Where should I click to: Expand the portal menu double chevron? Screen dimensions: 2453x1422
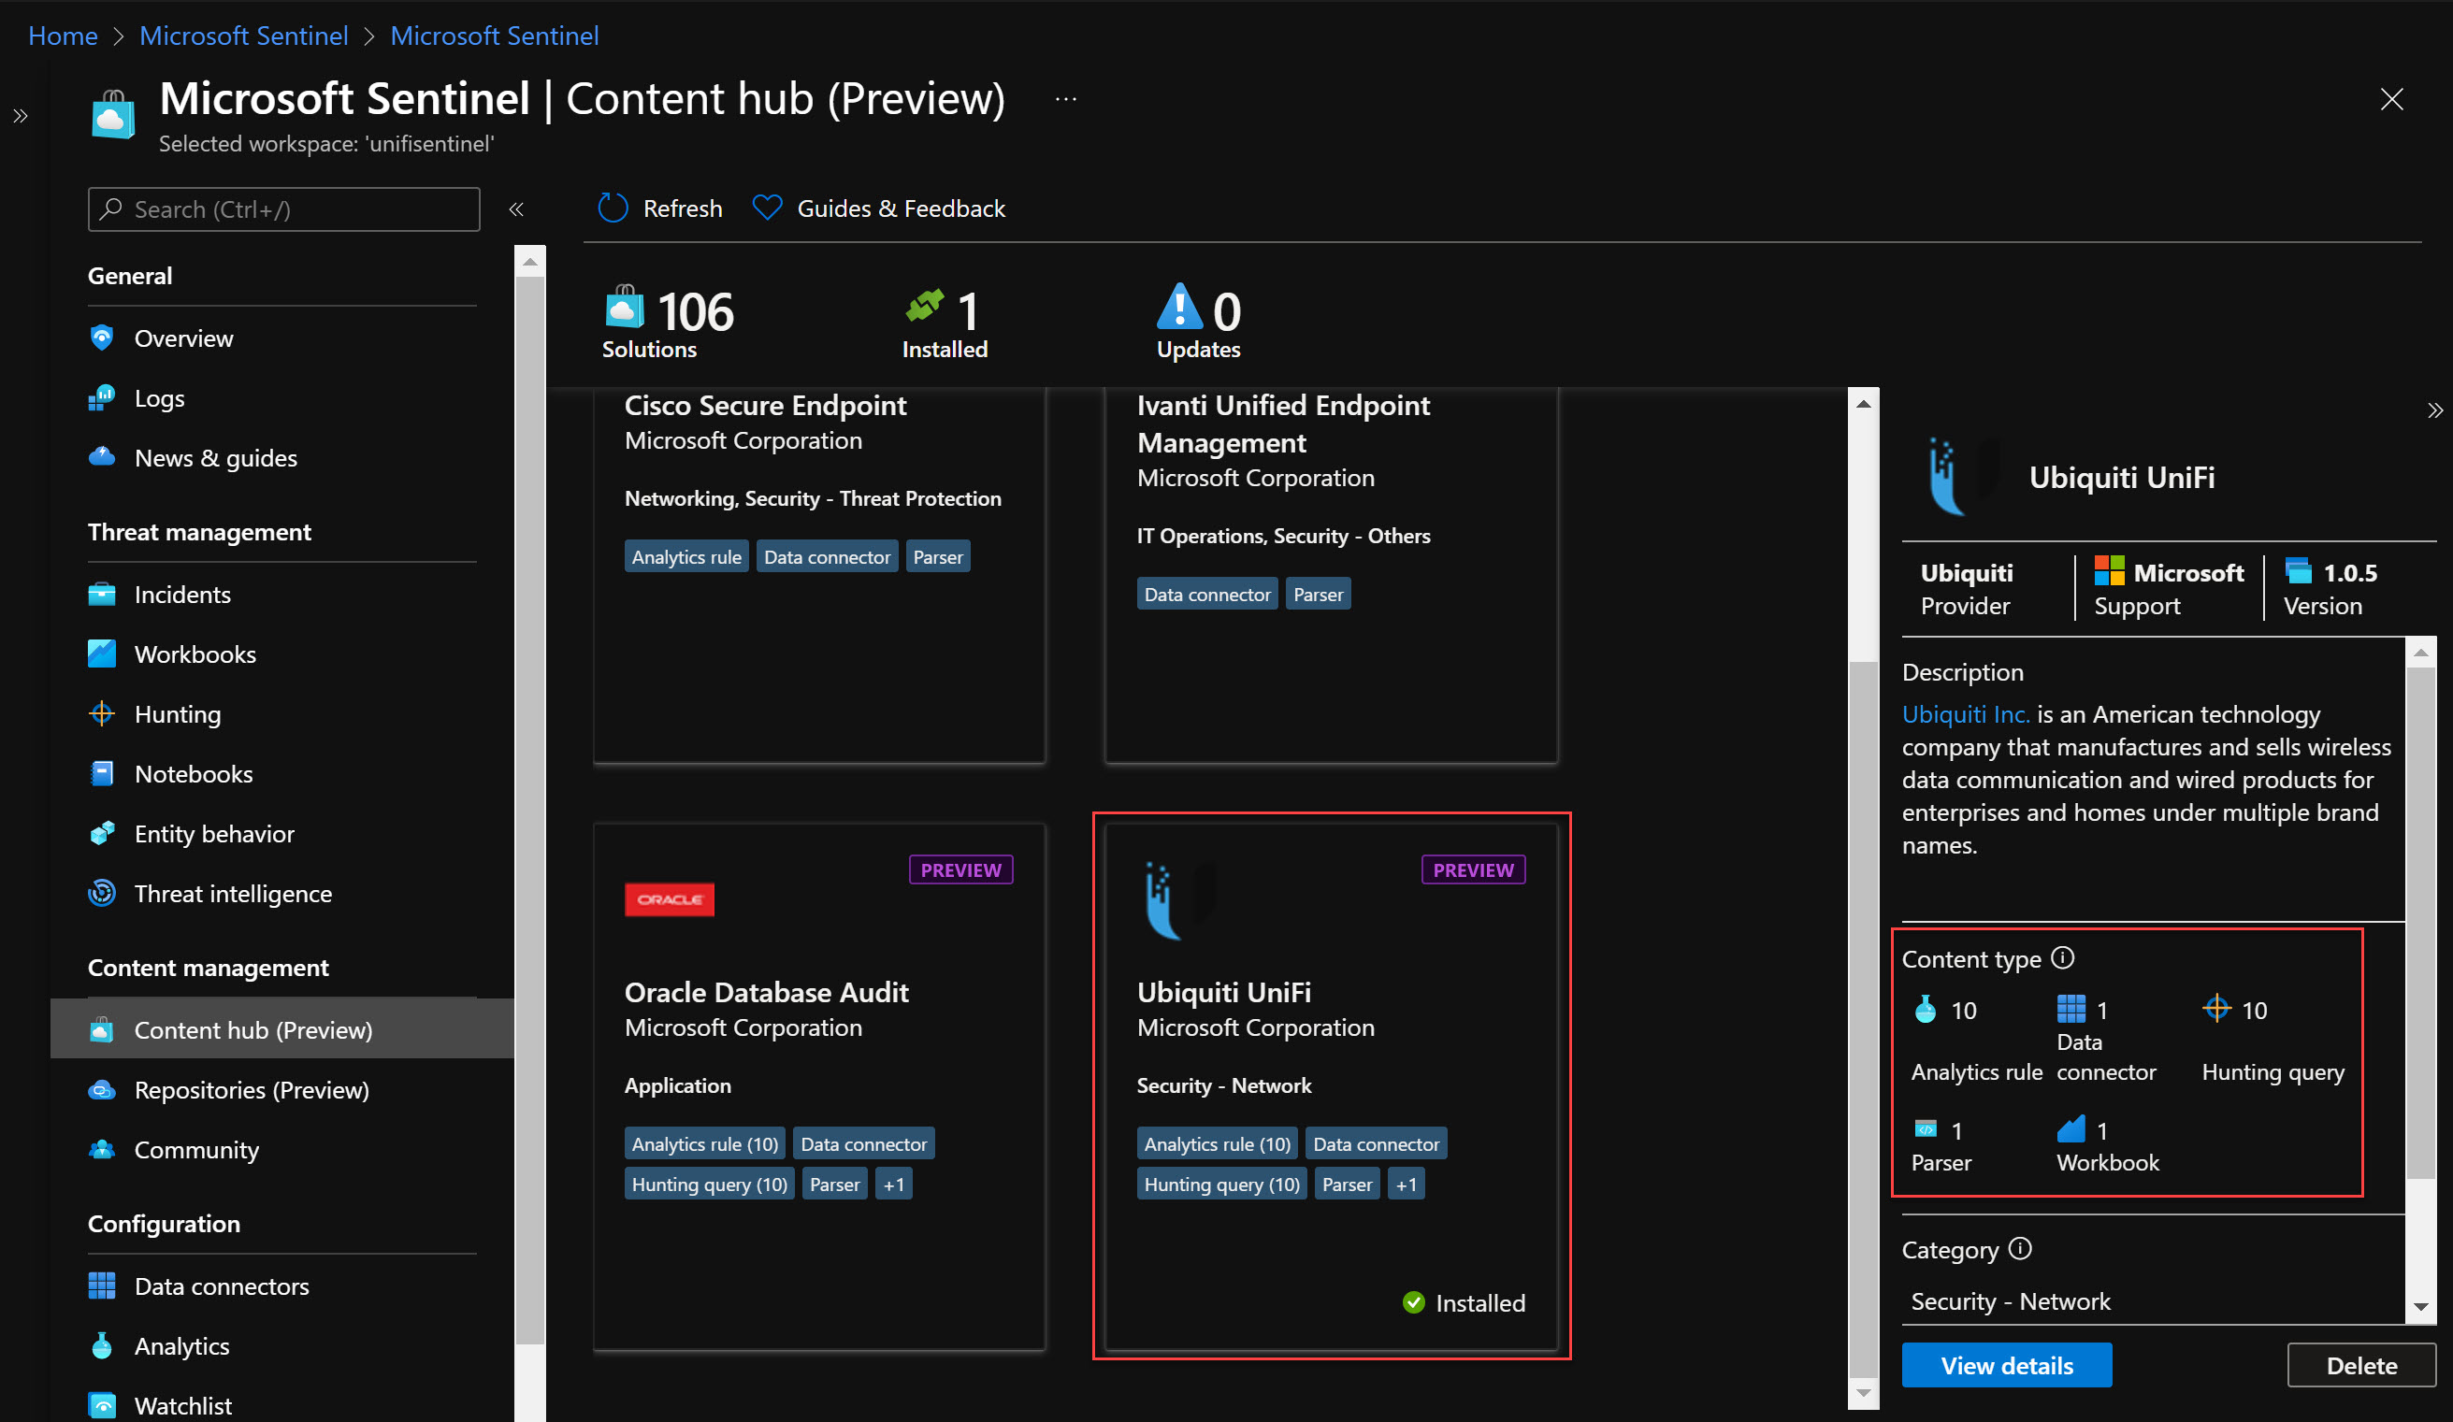(x=21, y=117)
